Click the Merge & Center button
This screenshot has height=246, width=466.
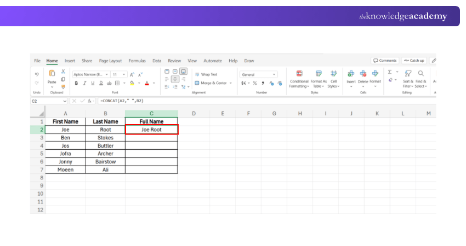[211, 83]
